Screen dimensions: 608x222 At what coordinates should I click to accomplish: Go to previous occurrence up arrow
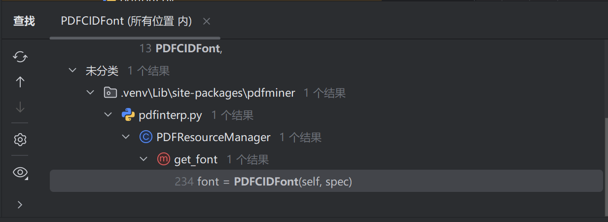(20, 82)
